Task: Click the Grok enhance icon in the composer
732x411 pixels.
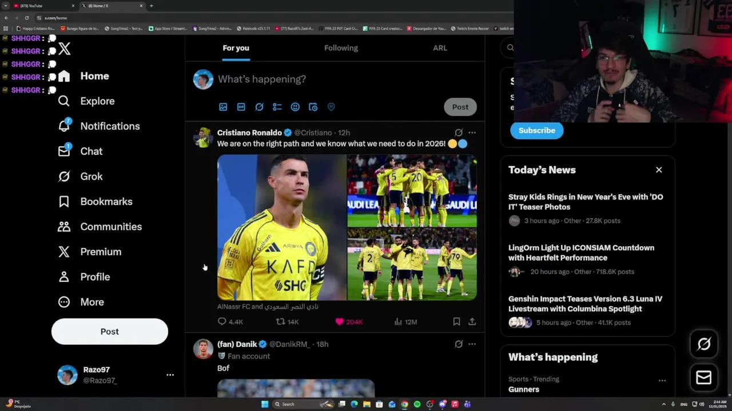Action: tap(259, 107)
